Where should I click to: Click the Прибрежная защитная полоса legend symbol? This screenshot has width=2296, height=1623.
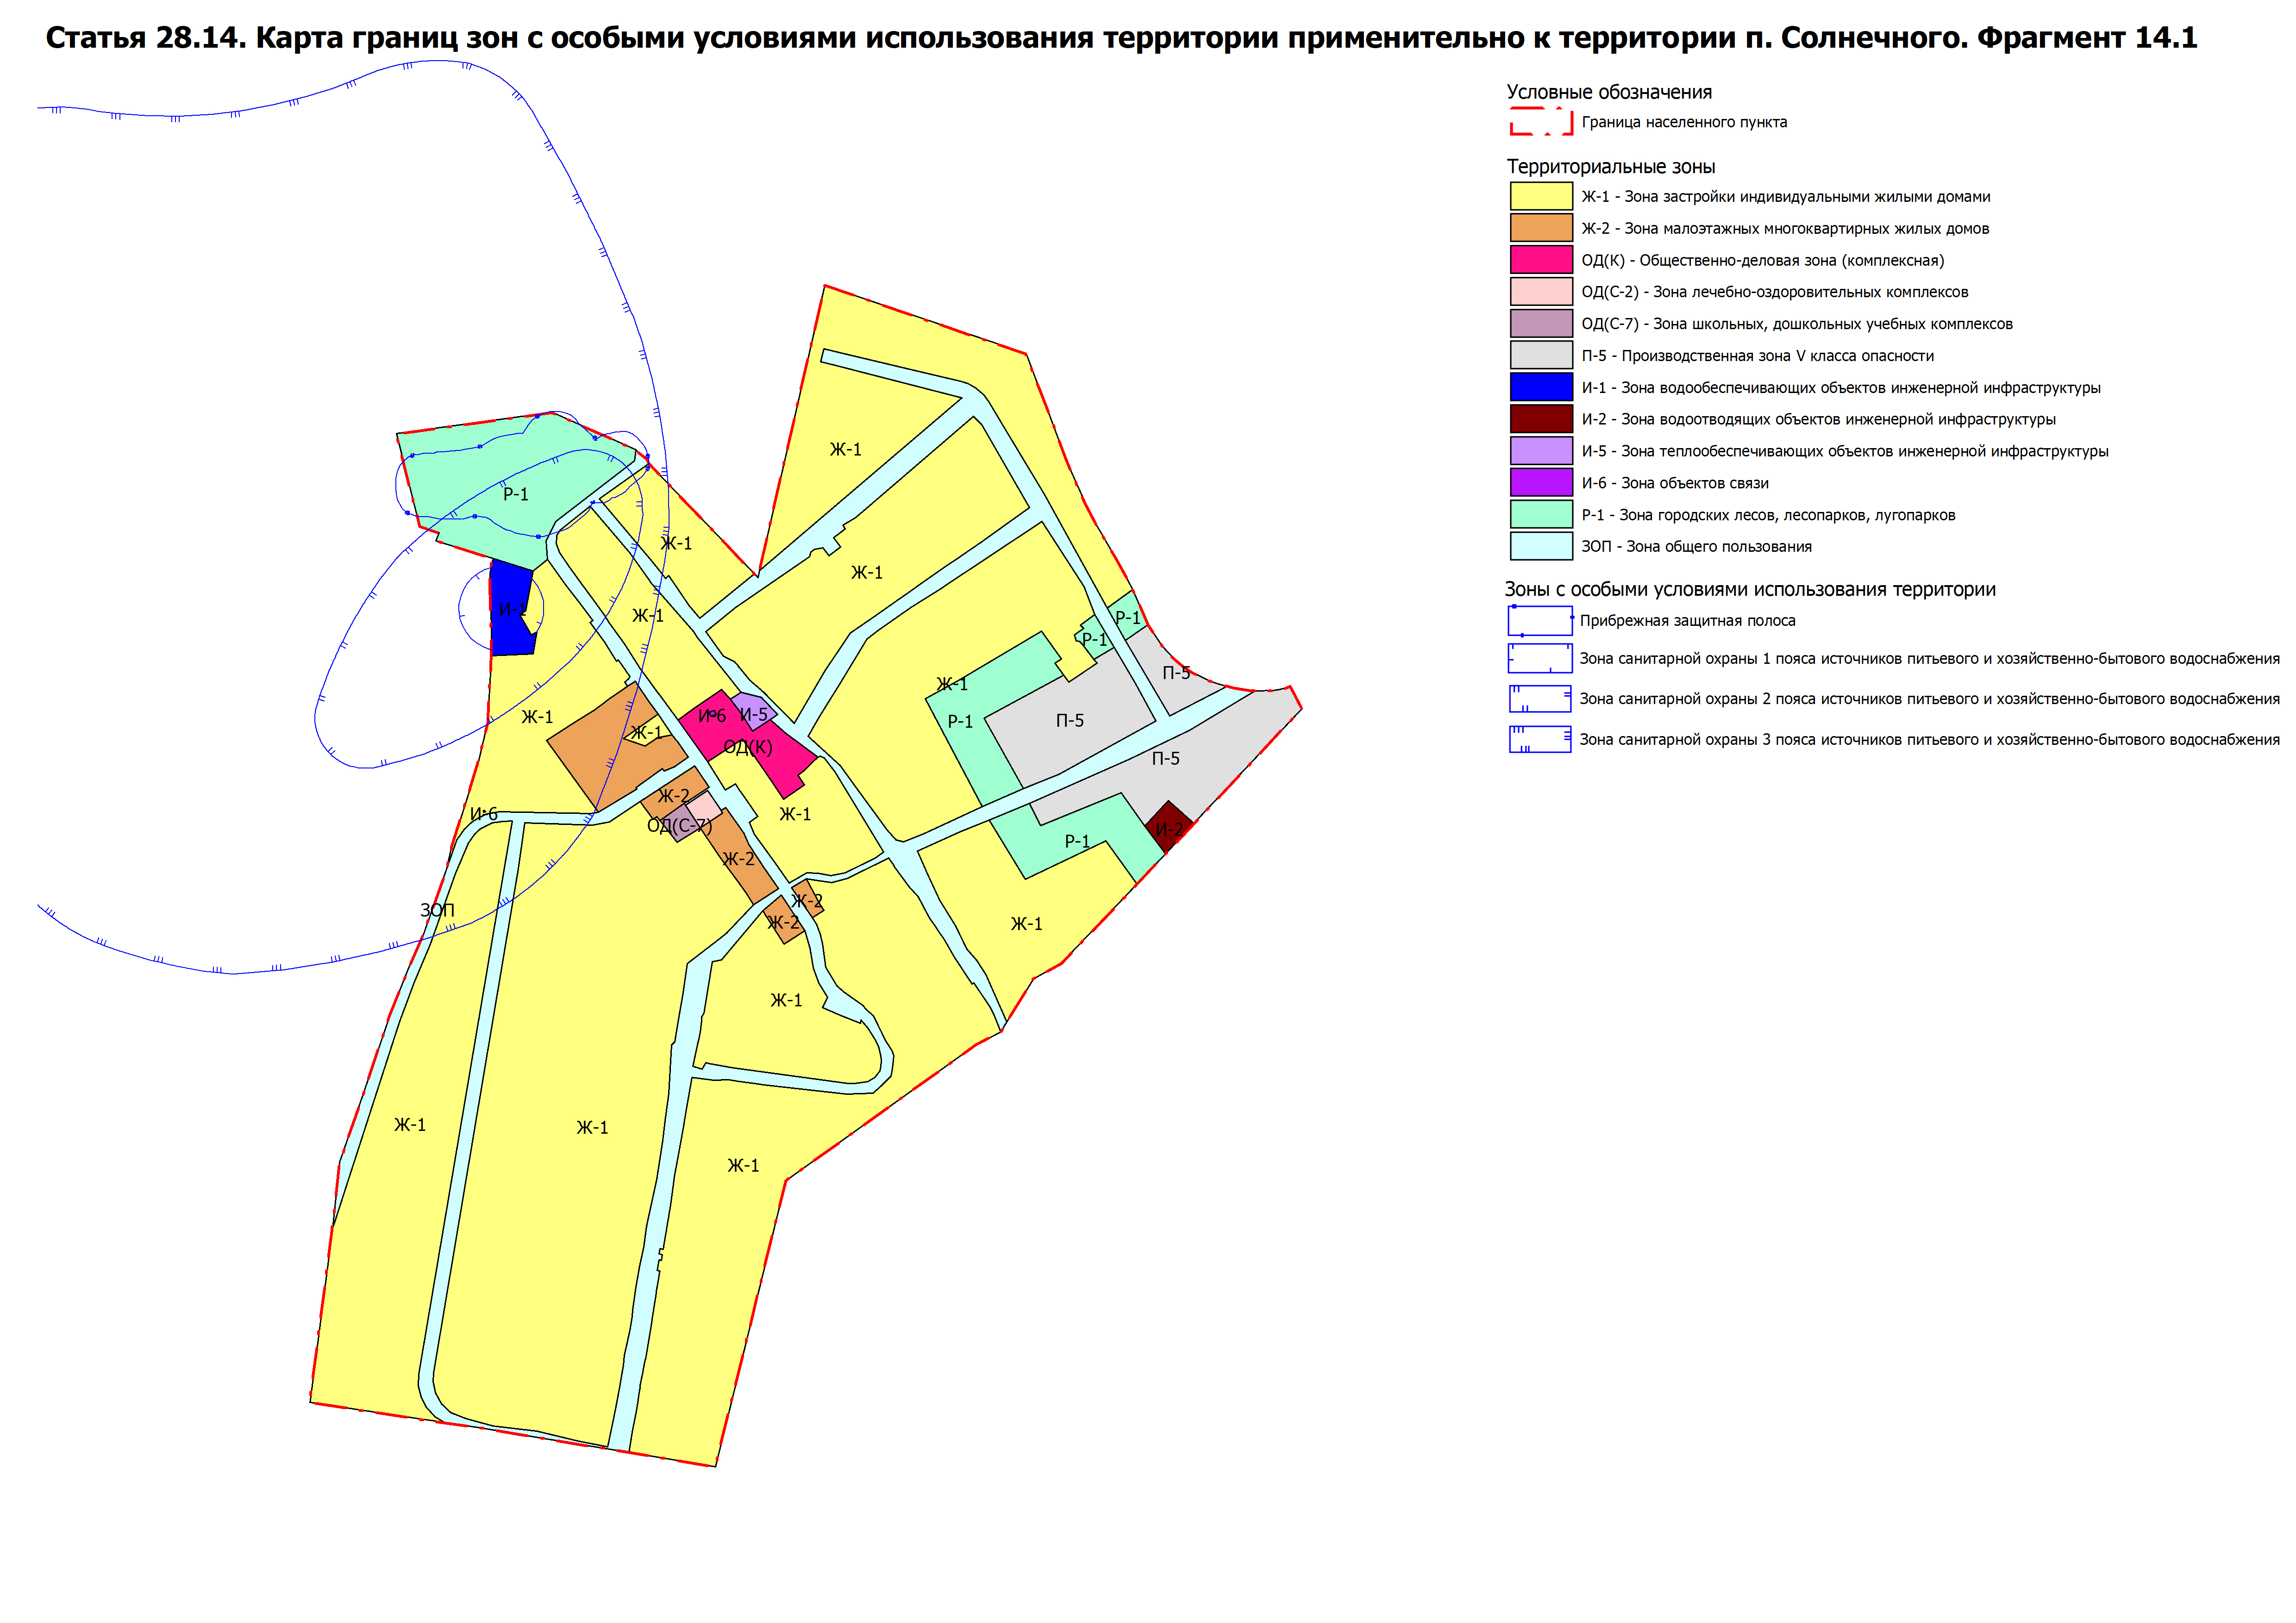click(1540, 621)
